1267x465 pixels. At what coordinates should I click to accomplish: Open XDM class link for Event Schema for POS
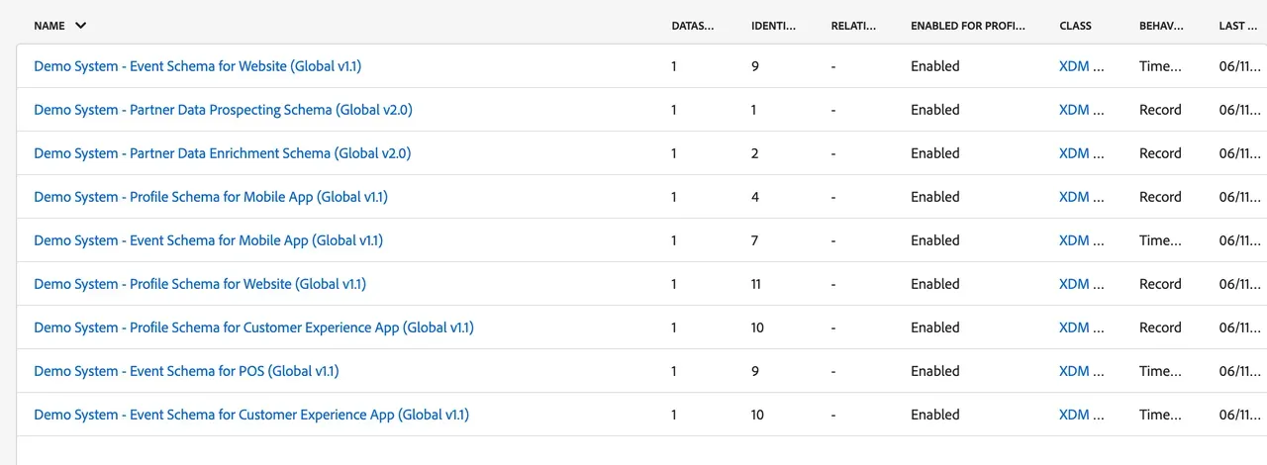(x=1081, y=371)
